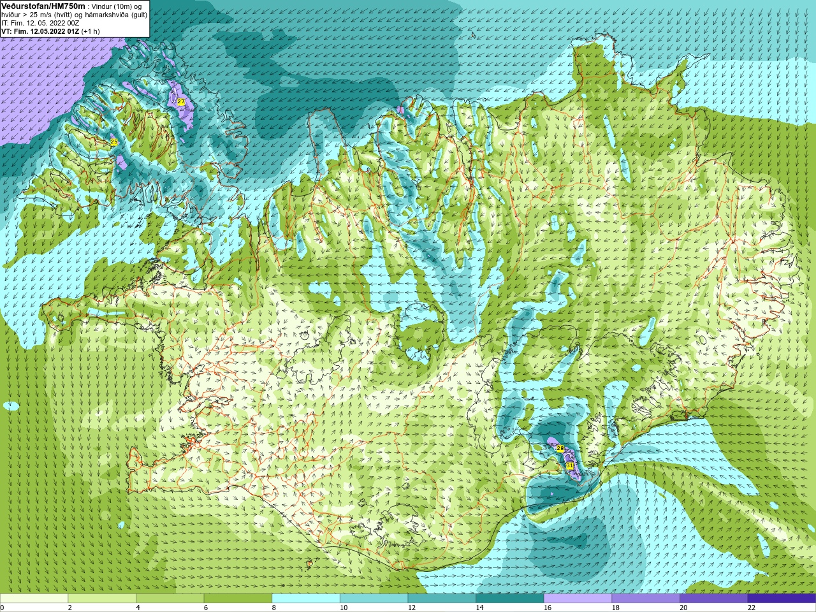
Task: Click legend scale number 8
Action: (x=274, y=608)
